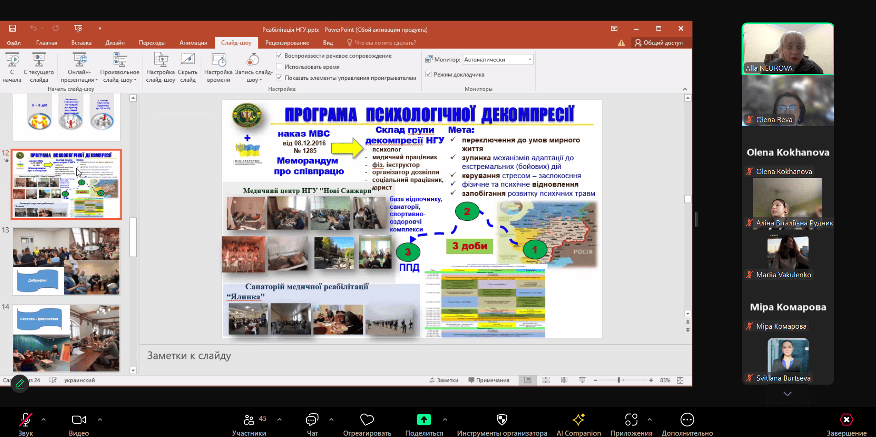
Task: Toggle Воспроизвести речевое сопровождение checkbox
Action: (279, 56)
